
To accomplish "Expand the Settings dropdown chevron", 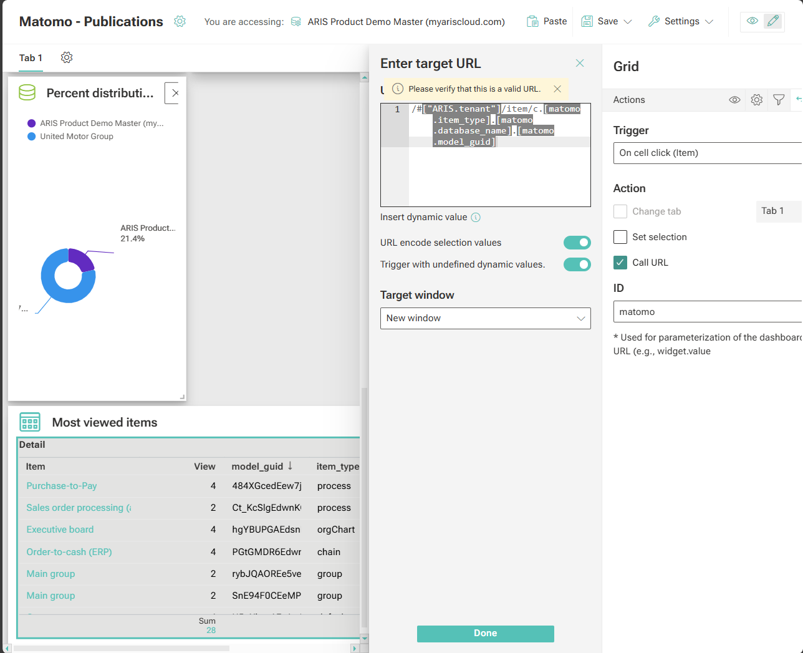I will [709, 22].
